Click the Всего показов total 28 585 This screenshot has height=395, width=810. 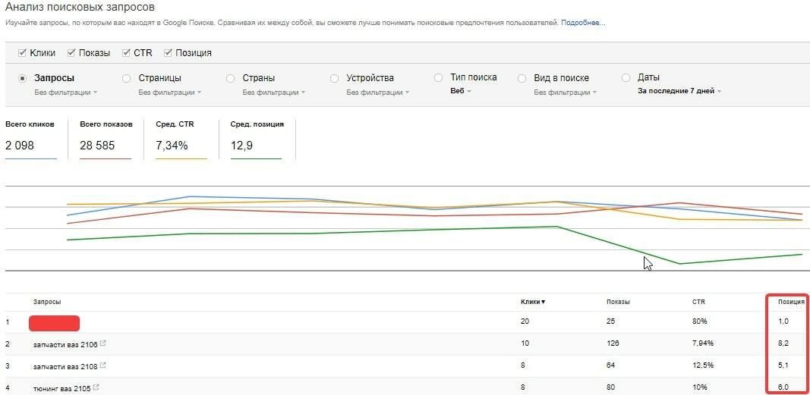(97, 146)
